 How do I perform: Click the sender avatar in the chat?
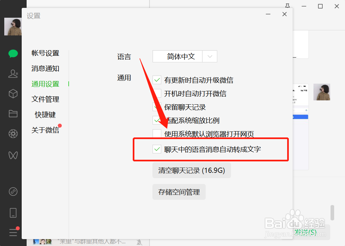coord(322,92)
